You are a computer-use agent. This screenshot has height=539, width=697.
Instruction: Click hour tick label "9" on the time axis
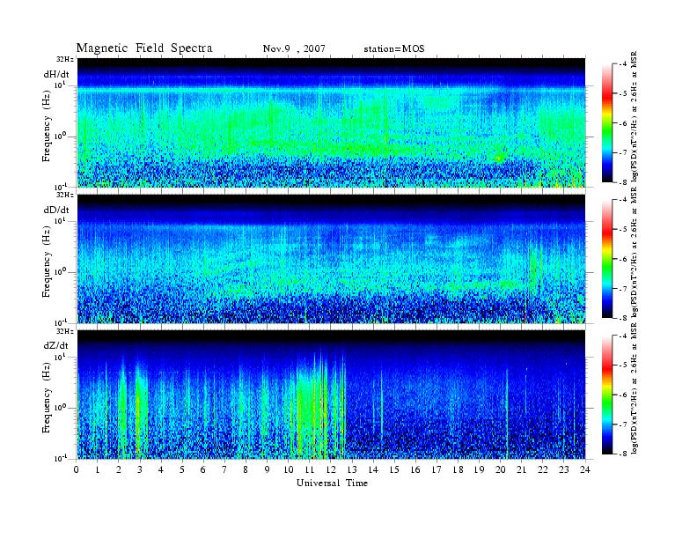click(268, 470)
